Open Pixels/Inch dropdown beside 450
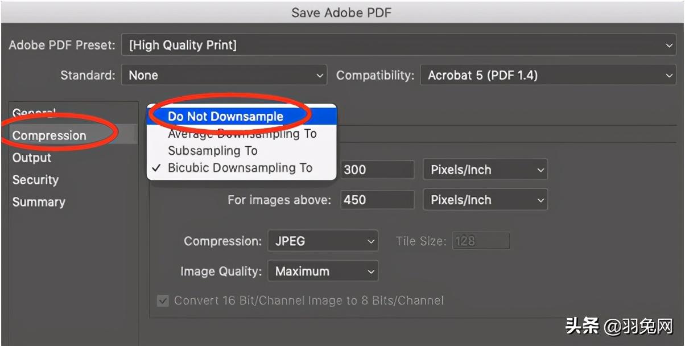The height and width of the screenshot is (346, 685). [485, 200]
